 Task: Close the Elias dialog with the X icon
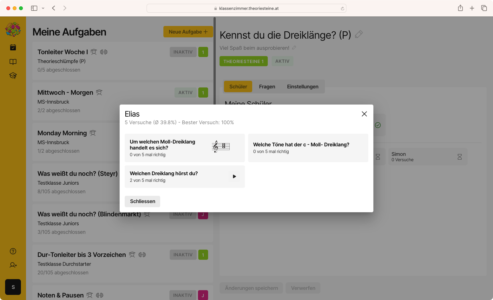(364, 114)
